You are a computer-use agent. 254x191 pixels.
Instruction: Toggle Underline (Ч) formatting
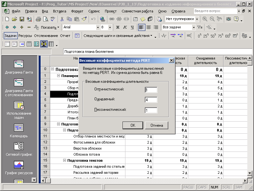click(132, 27)
